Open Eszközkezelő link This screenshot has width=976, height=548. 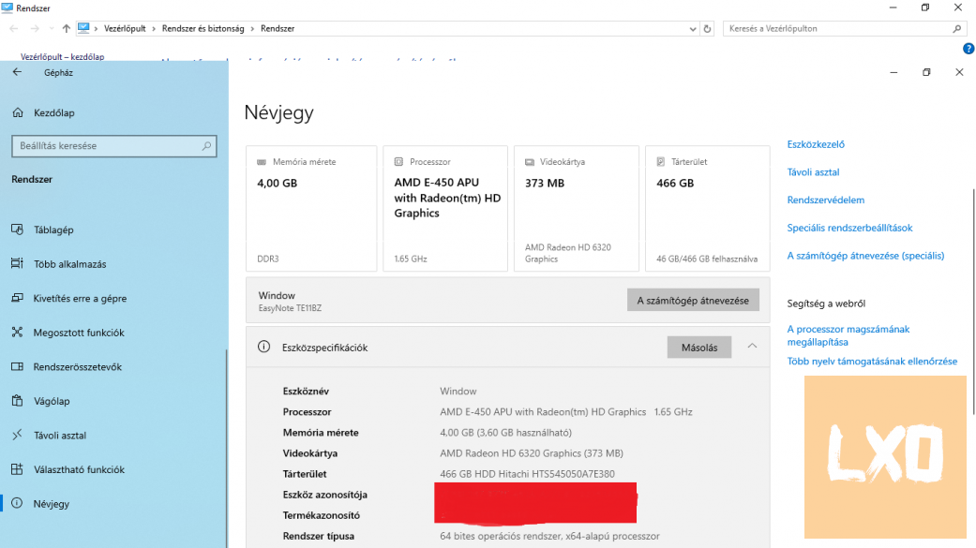(818, 144)
